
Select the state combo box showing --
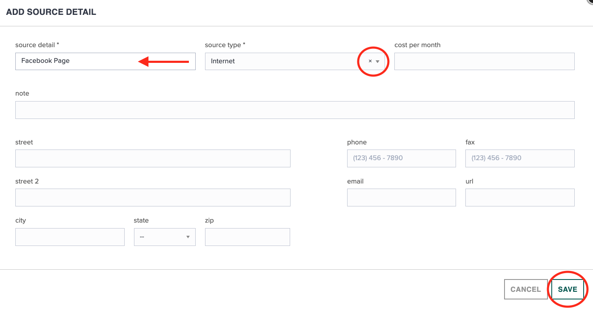165,237
